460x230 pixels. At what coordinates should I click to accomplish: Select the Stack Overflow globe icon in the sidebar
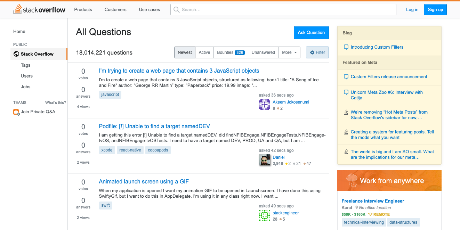pos(16,54)
